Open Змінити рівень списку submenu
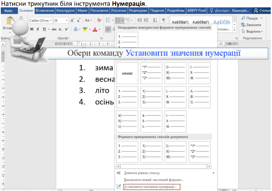The image size is (272, 191). (142, 173)
